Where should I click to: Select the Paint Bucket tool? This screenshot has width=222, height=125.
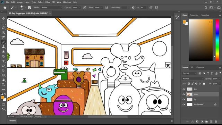tap(3, 56)
